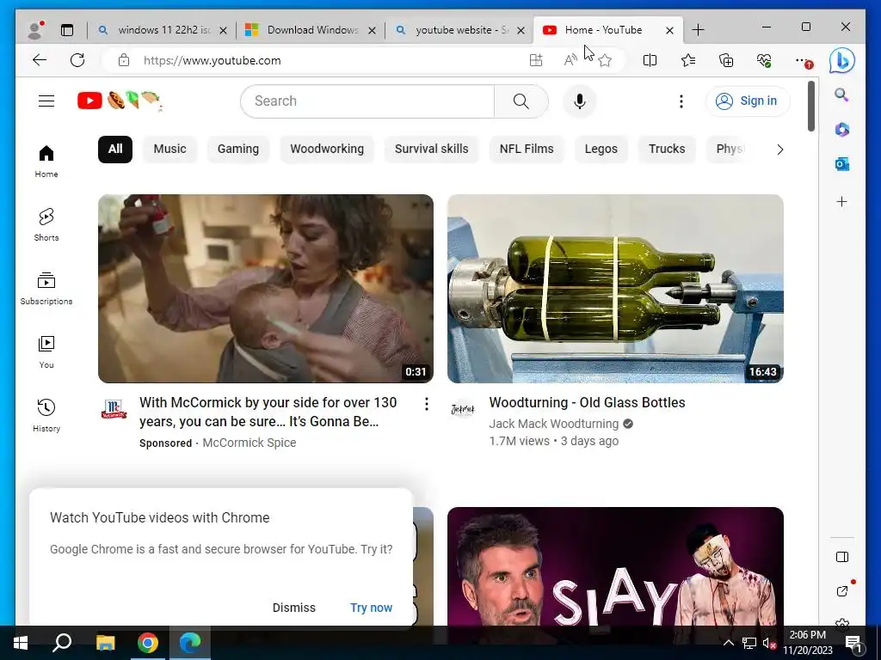
Task: Open the Windows Start menu
Action: [21, 643]
